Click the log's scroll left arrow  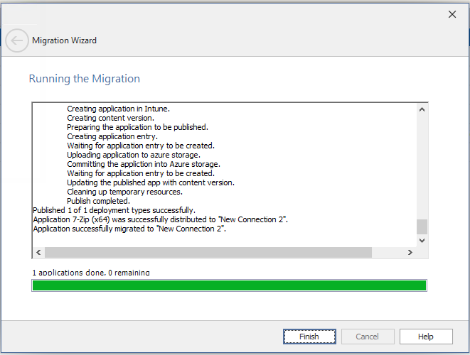[x=38, y=253]
